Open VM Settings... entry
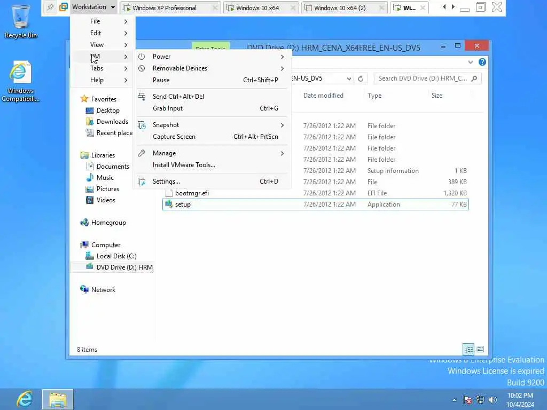 pos(212,182)
